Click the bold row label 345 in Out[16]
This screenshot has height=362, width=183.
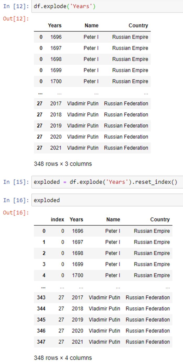(x=41, y=320)
